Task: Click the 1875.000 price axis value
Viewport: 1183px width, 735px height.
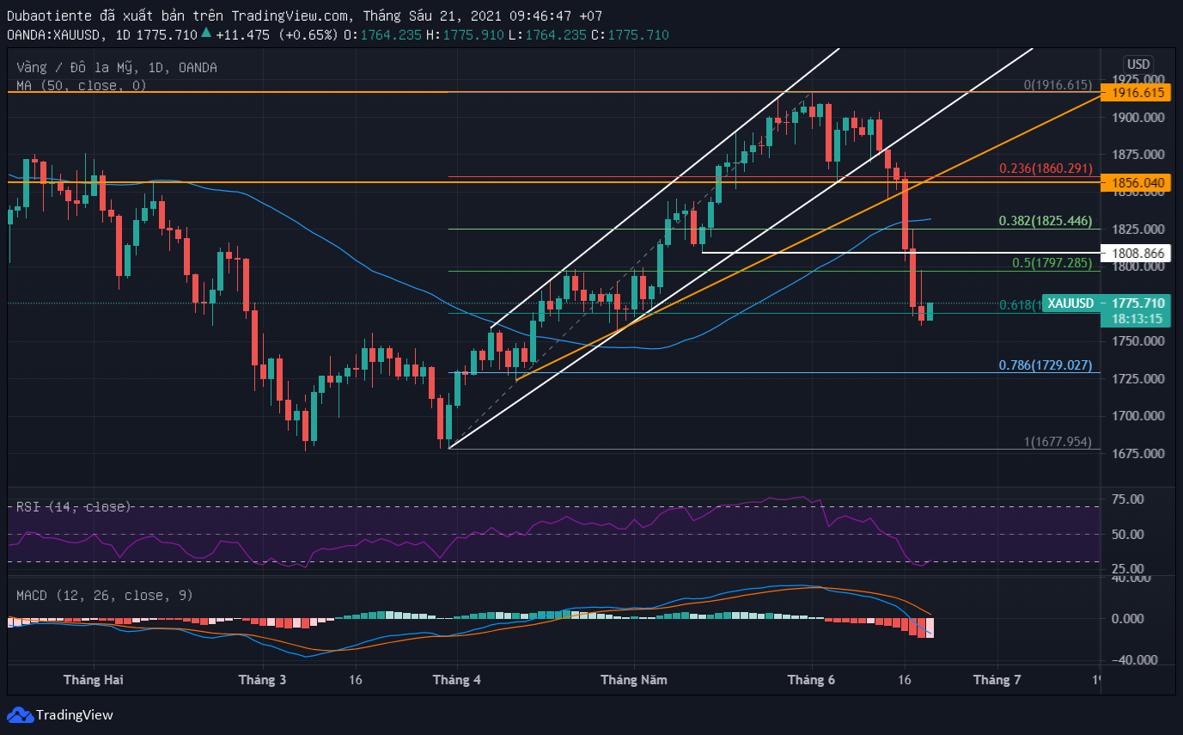Action: click(1138, 155)
